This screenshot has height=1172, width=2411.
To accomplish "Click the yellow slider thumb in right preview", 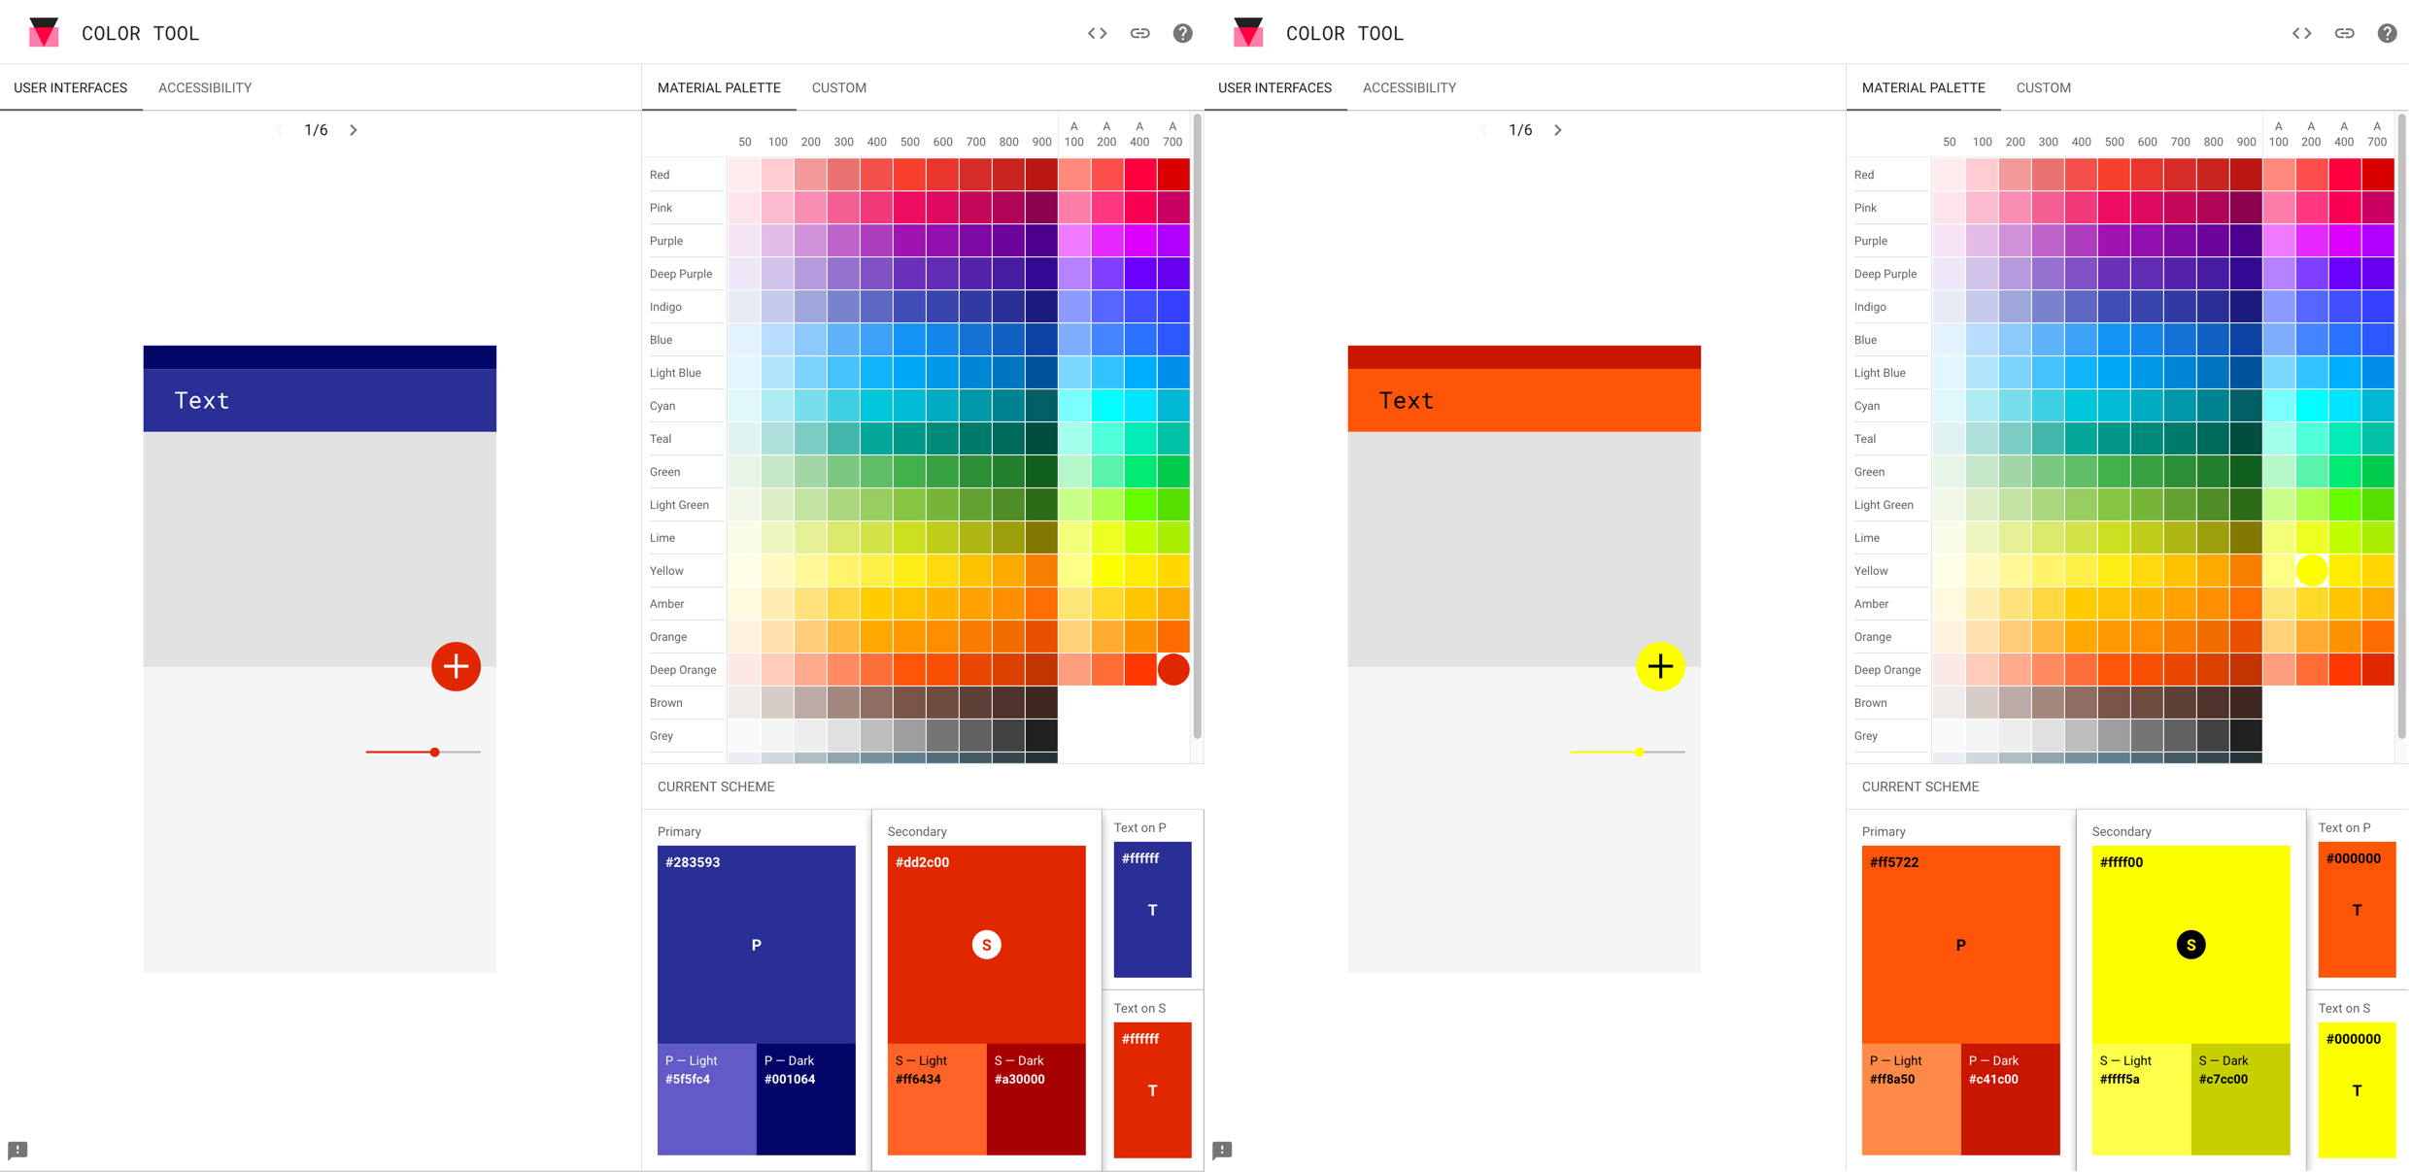I will (x=1640, y=752).
